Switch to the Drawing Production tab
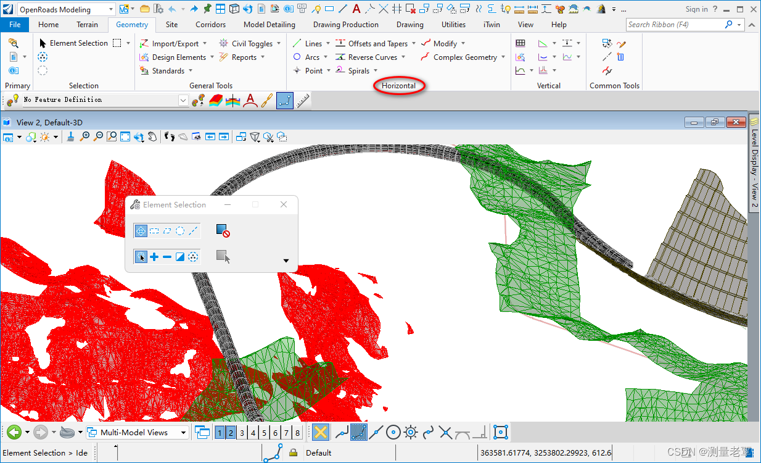The image size is (761, 463). coord(346,25)
